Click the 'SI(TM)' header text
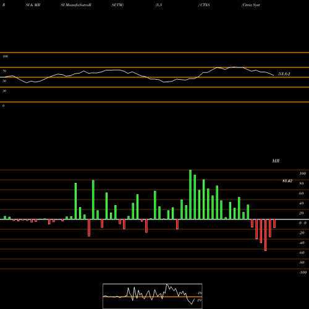 coord(117,5)
